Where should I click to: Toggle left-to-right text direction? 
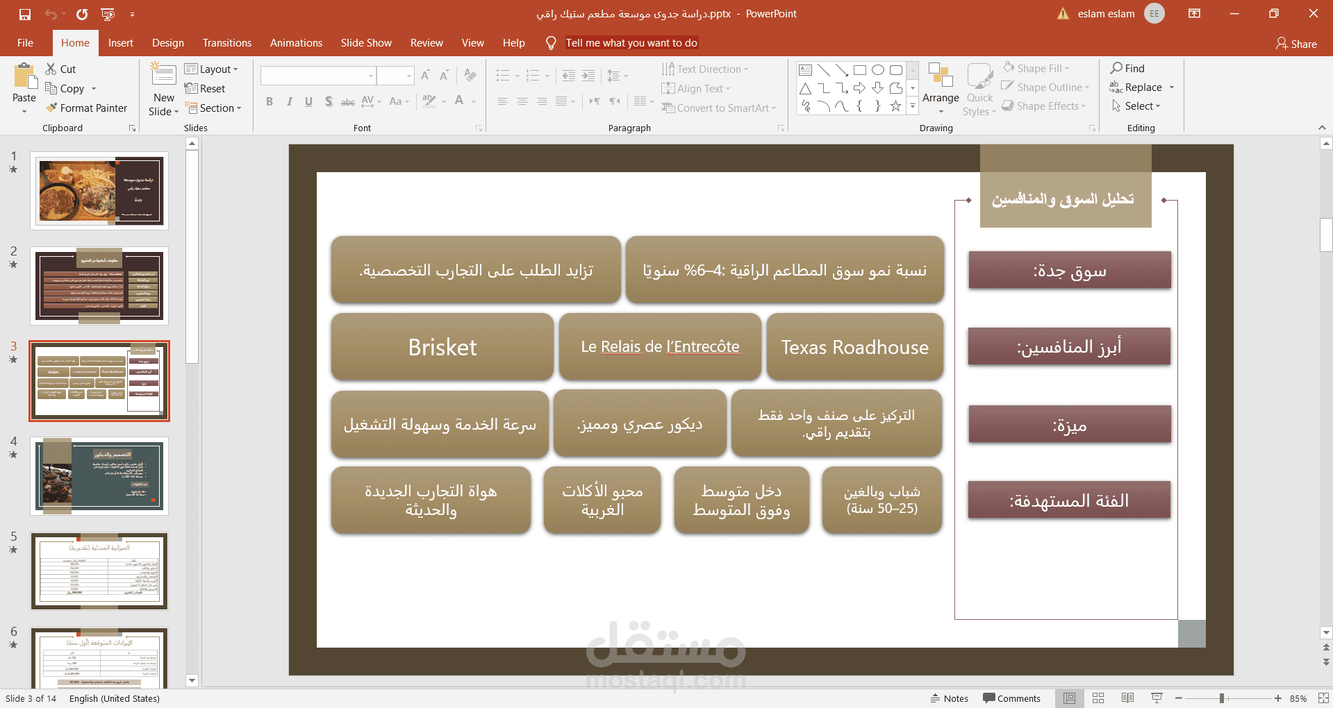tap(595, 101)
